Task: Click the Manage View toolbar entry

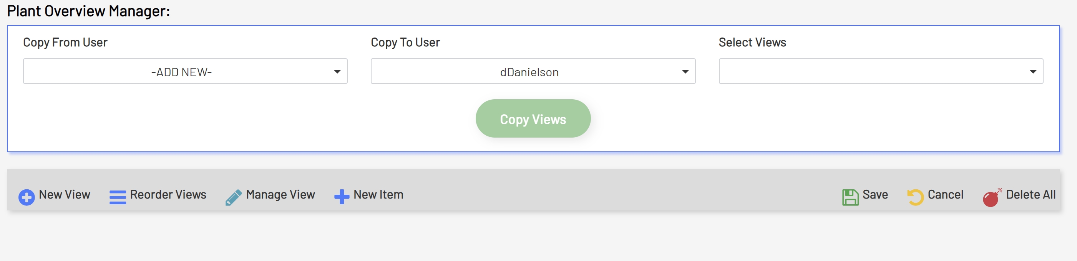Action: 280,195
